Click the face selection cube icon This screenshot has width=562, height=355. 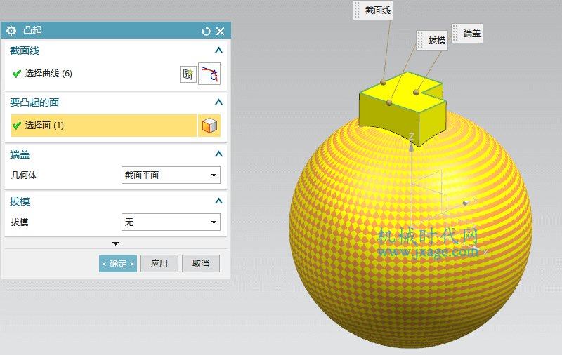(x=209, y=126)
